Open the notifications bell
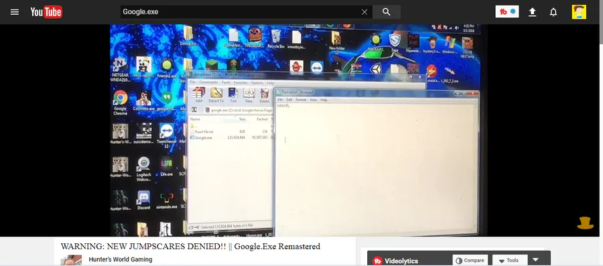The width and height of the screenshot is (603, 266). pyautogui.click(x=553, y=12)
